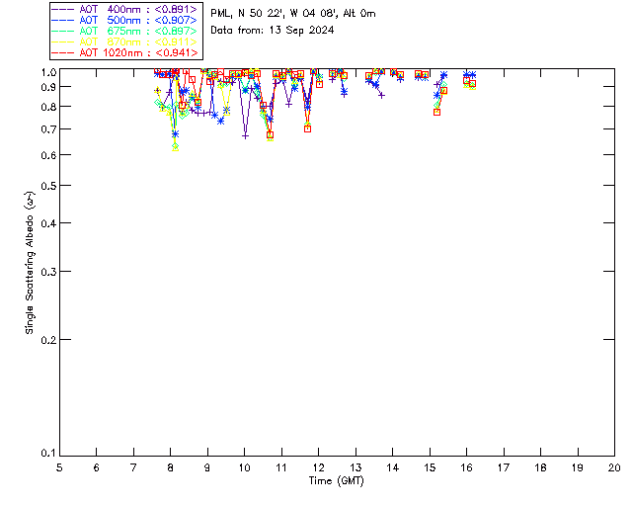Viewport: 632px width, 506px height.
Task: Click the Time (GMT) axis label
Action: (336, 481)
